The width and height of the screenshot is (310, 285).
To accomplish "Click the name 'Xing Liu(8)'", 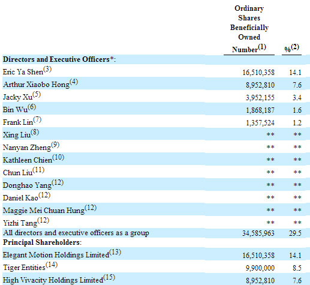I will coord(21,134).
